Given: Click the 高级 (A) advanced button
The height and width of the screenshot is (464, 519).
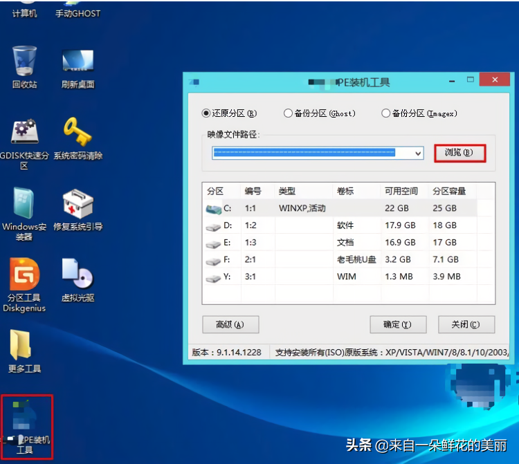Looking at the screenshot, I should click(230, 324).
